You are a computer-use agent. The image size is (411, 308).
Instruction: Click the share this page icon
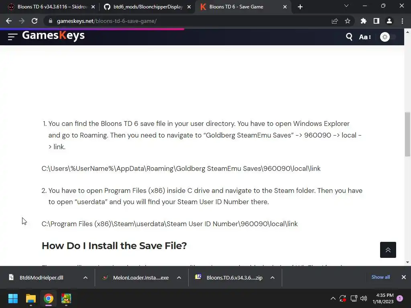[335, 21]
